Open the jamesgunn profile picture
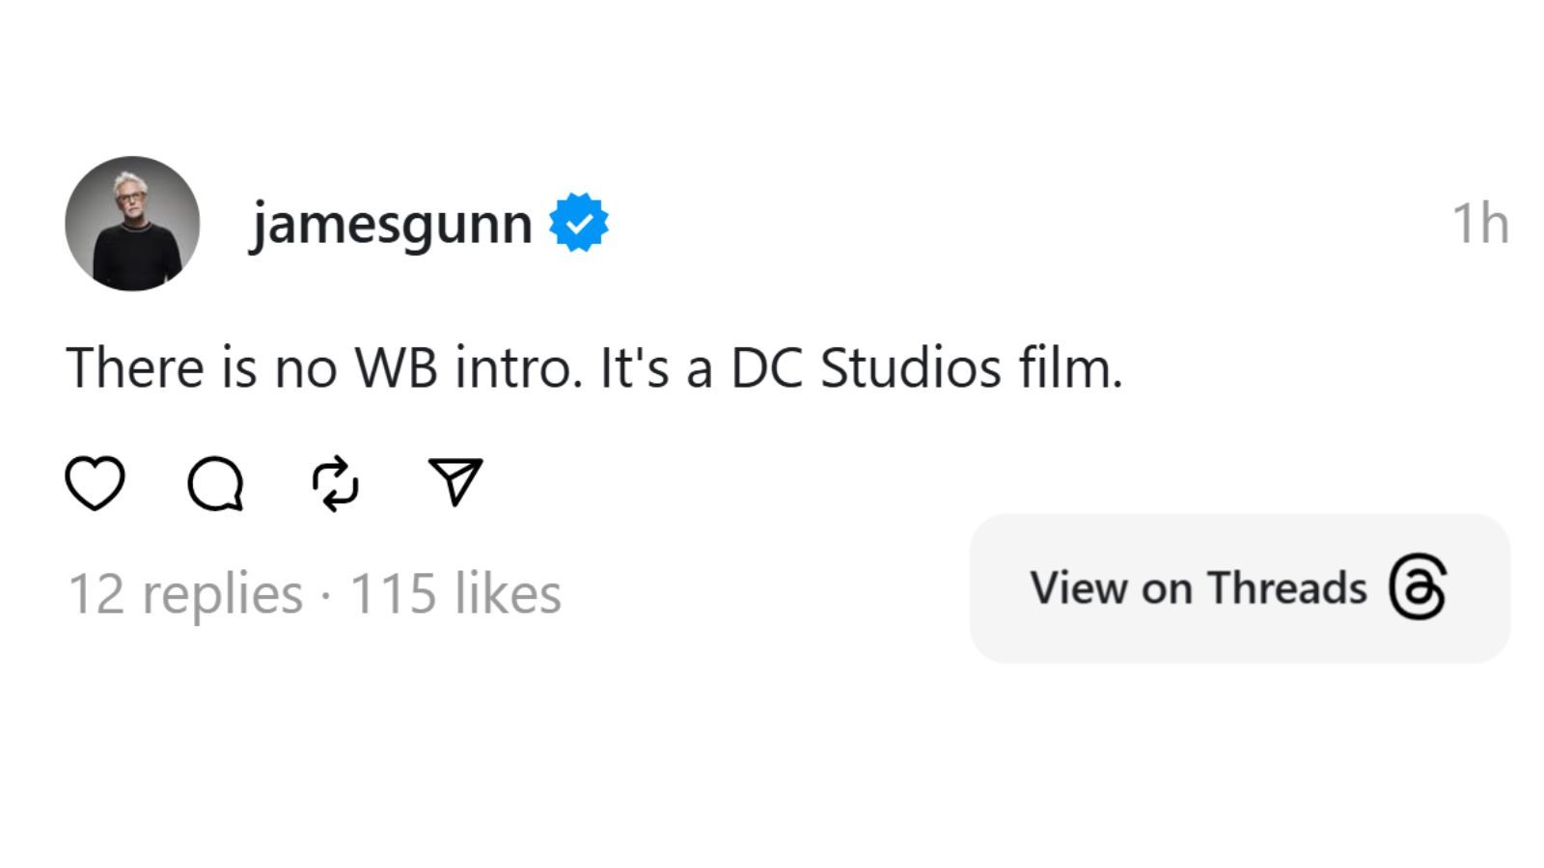1544x868 pixels. click(x=132, y=224)
